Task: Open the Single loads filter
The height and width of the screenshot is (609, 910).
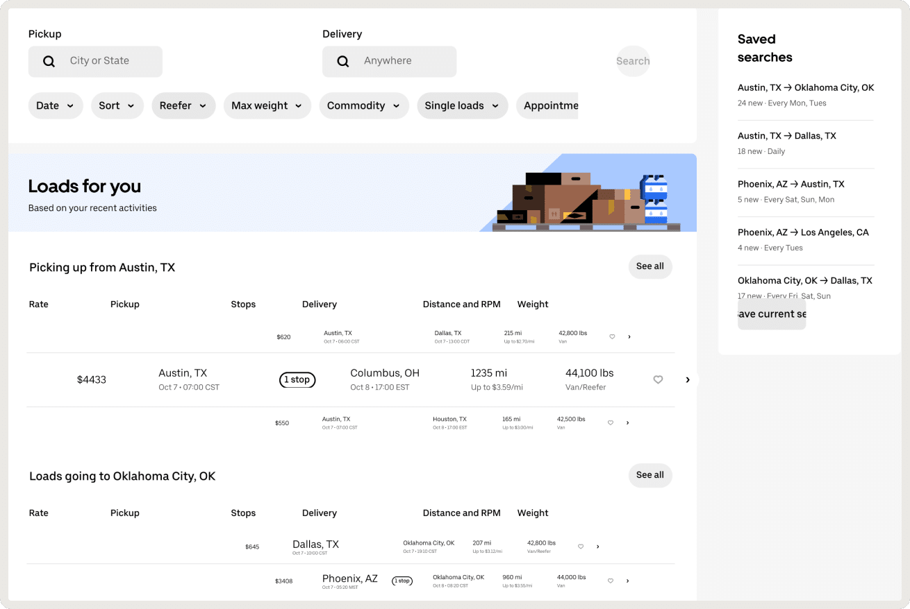Action: coord(463,105)
